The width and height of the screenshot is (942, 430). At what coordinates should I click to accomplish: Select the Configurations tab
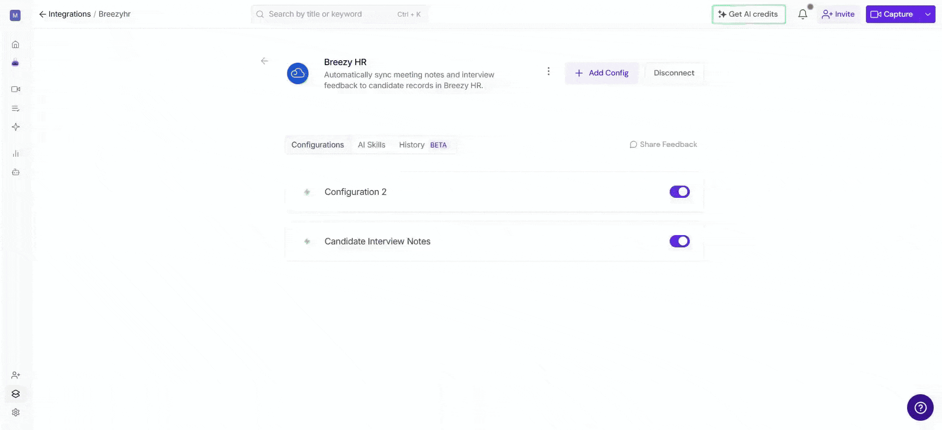pyautogui.click(x=317, y=145)
